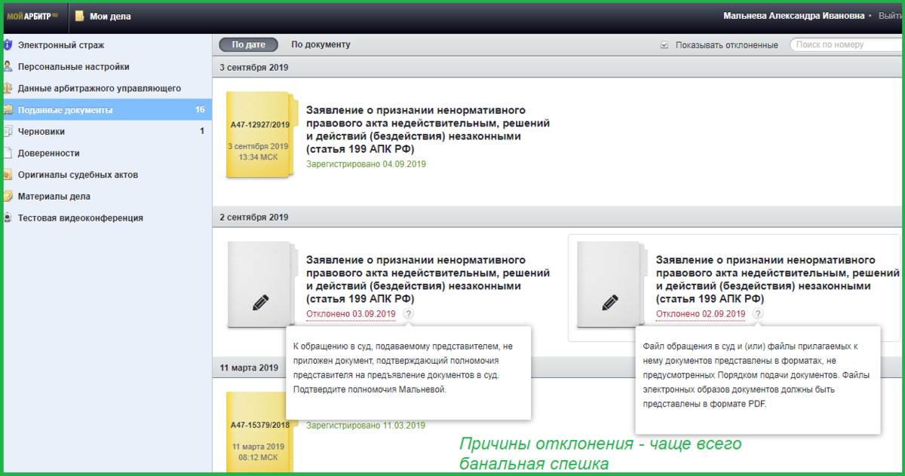This screenshot has height=476, width=905.
Task: Select Черновики in the sidebar
Action: coord(41,131)
